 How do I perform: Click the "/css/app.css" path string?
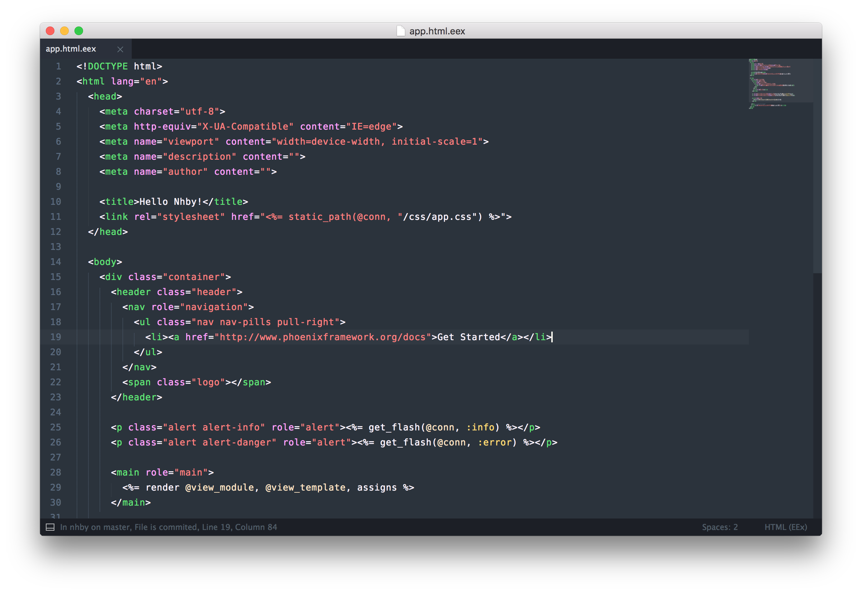click(437, 217)
